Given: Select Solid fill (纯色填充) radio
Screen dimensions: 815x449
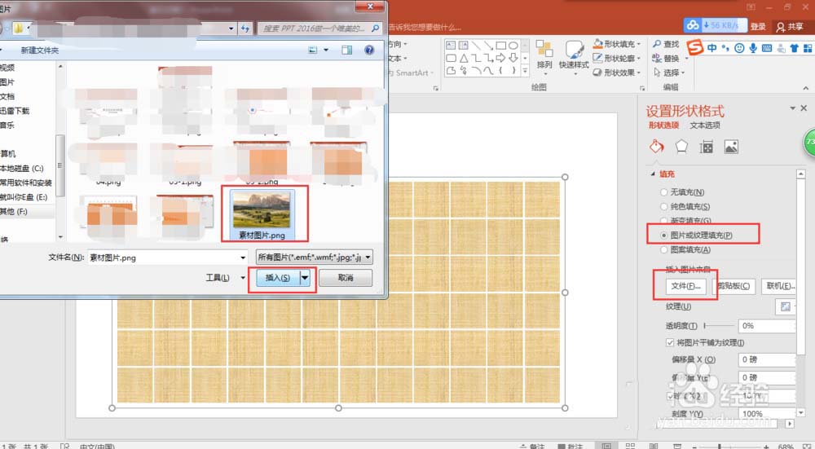Looking at the screenshot, I should [x=663, y=207].
